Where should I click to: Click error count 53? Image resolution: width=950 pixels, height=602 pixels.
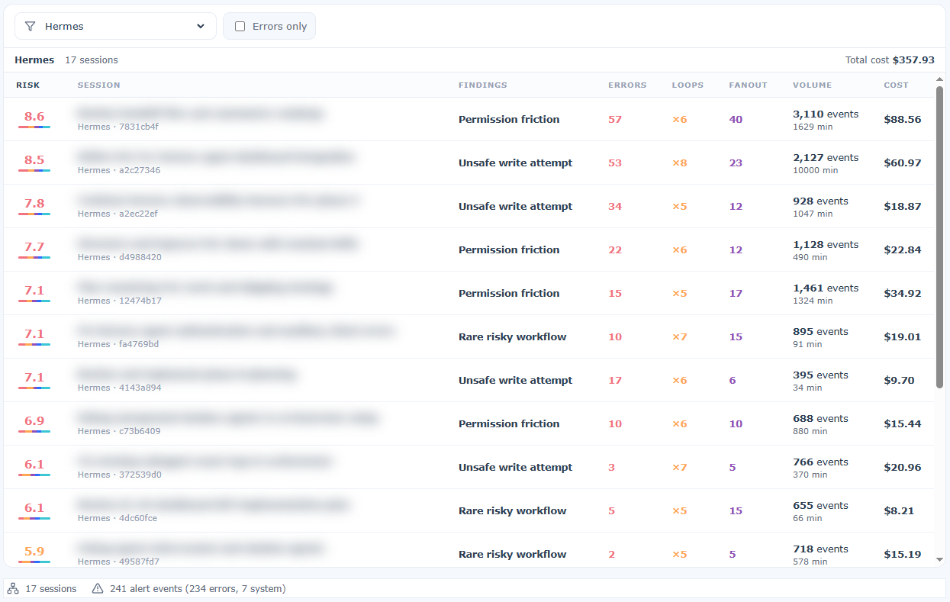coord(615,163)
